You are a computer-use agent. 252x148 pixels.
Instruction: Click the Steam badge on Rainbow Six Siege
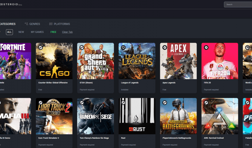(x=82, y=103)
